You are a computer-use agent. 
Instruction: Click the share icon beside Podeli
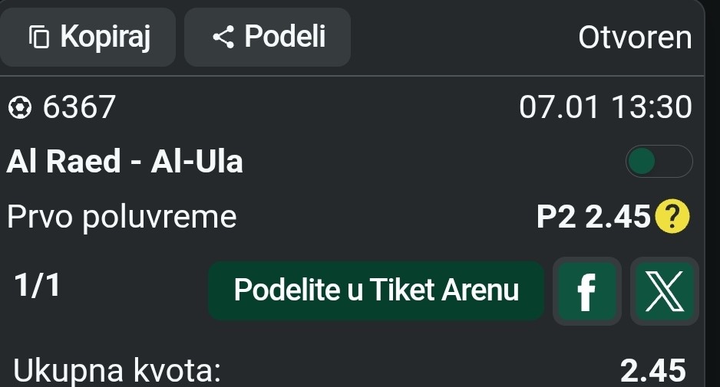click(x=223, y=37)
